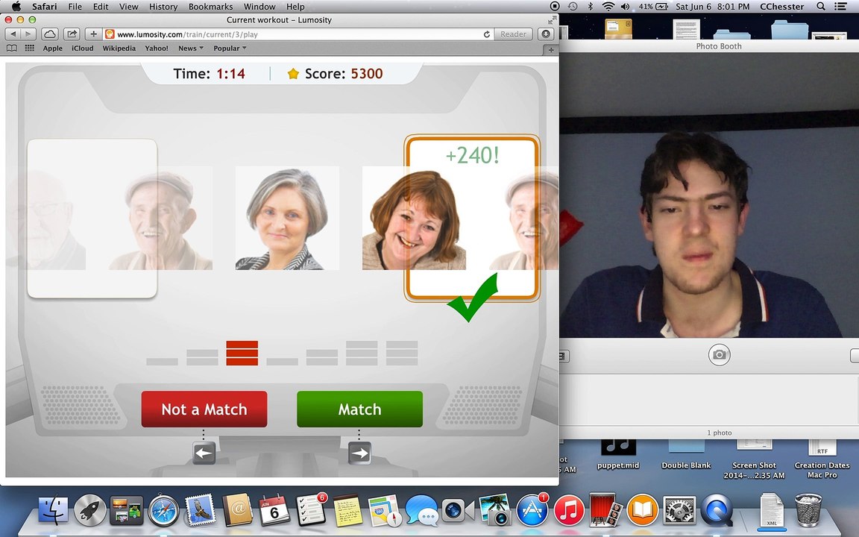The image size is (859, 537).
Task: Open Launchpad rocket icon in Dock
Action: coord(89,510)
